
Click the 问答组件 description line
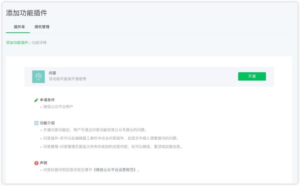tap(111, 138)
